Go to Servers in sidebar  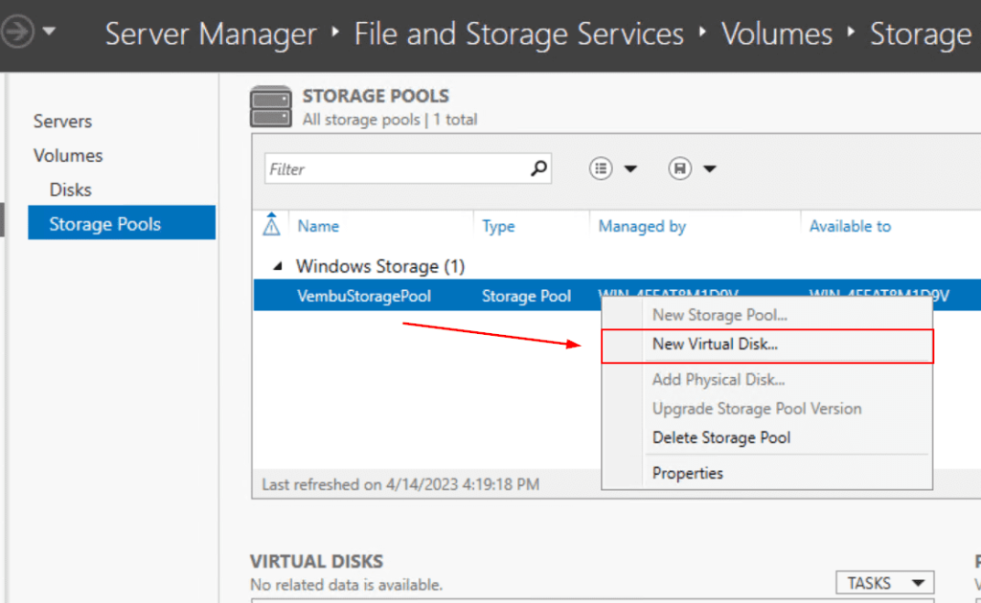(63, 122)
